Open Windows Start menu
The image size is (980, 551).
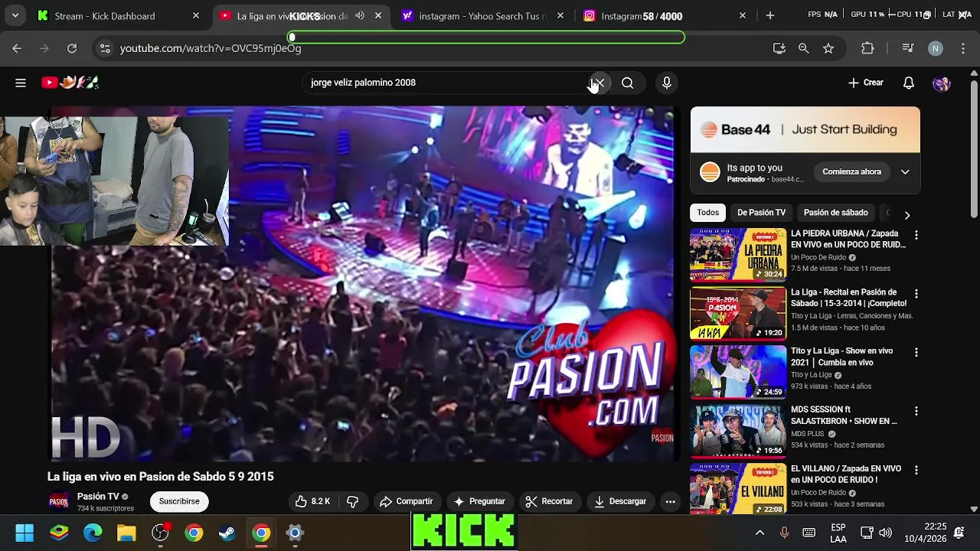24,533
